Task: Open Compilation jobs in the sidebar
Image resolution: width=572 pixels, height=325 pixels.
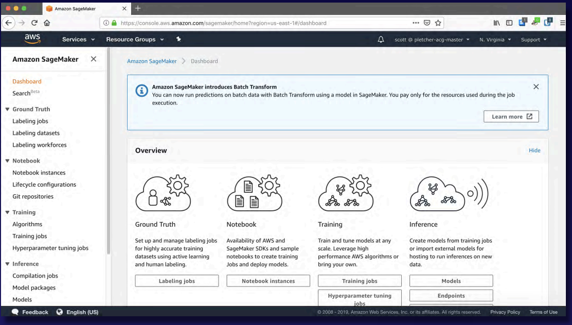Action: coord(35,276)
